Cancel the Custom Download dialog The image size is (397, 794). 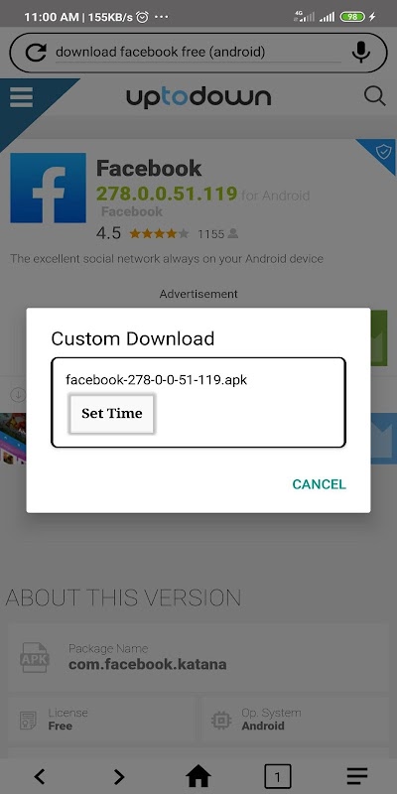(x=319, y=484)
